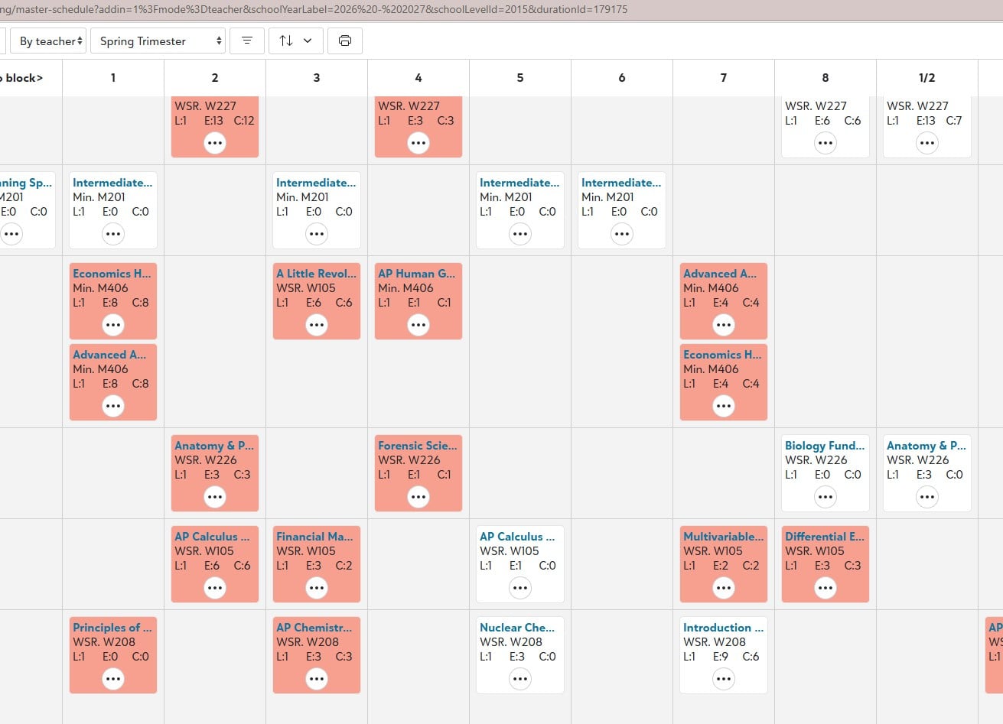
Task: Open more options on Anatomy & P... card with C:0
Action: [927, 497]
